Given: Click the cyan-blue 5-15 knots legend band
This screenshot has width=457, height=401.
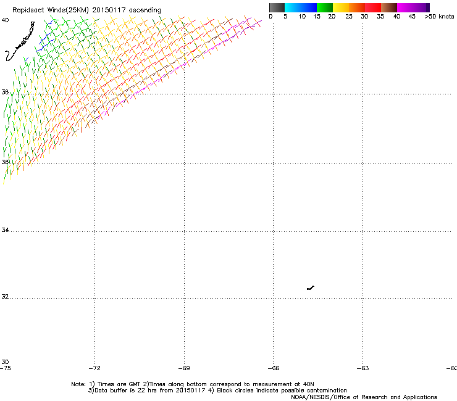Looking at the screenshot, I should [301, 7].
